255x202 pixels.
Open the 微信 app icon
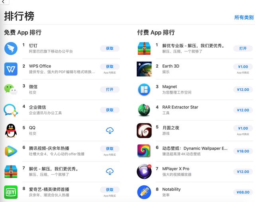(x=11, y=89)
